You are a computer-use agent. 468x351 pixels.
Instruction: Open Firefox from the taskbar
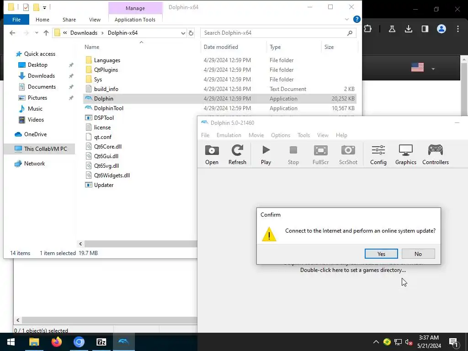point(56,342)
